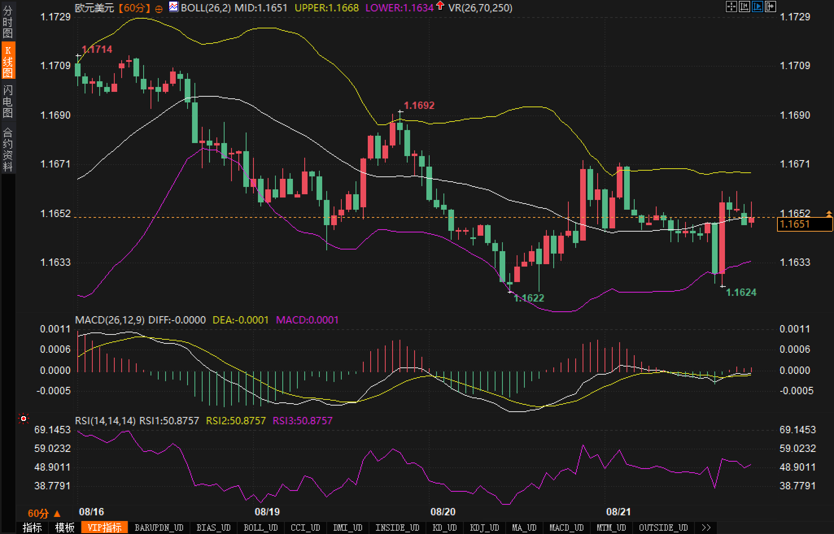Image resolution: width=834 pixels, height=534 pixels.
Task: Switch to 分时图 view in left sidebar
Action: pyautogui.click(x=8, y=22)
